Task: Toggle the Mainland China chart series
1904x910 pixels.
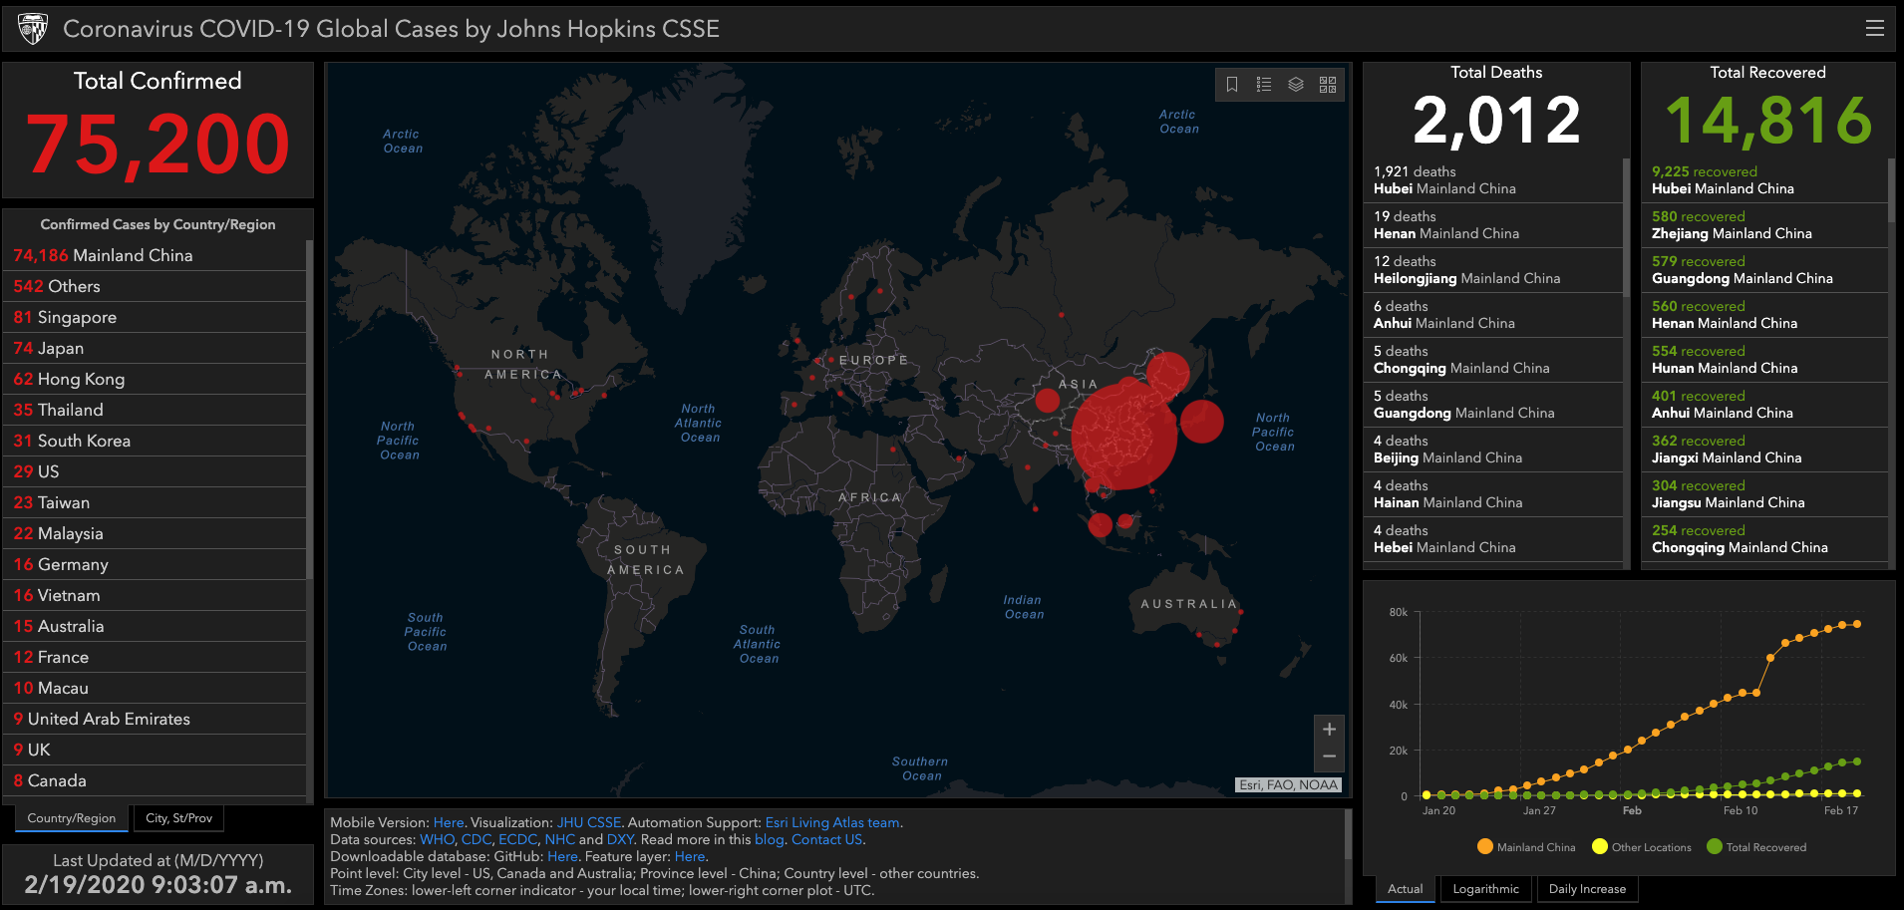Action: coord(1526,847)
